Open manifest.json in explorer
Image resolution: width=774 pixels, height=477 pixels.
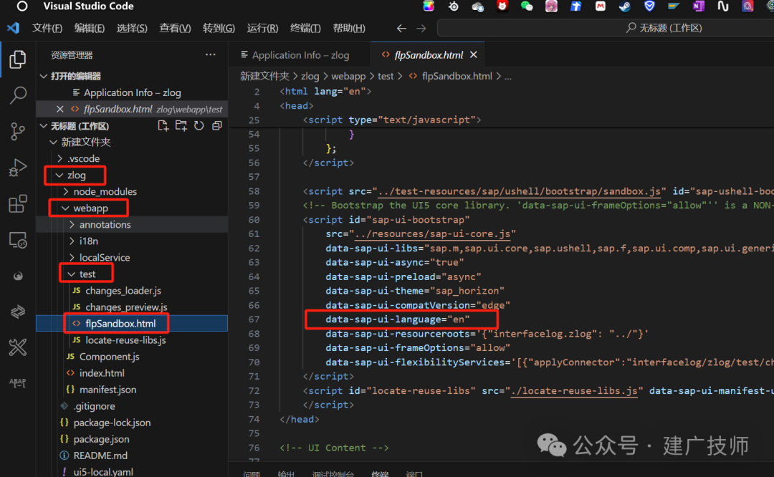point(107,389)
